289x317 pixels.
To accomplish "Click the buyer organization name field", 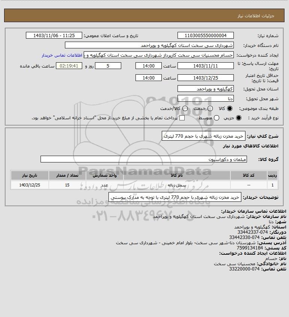I will tap(149, 45).
